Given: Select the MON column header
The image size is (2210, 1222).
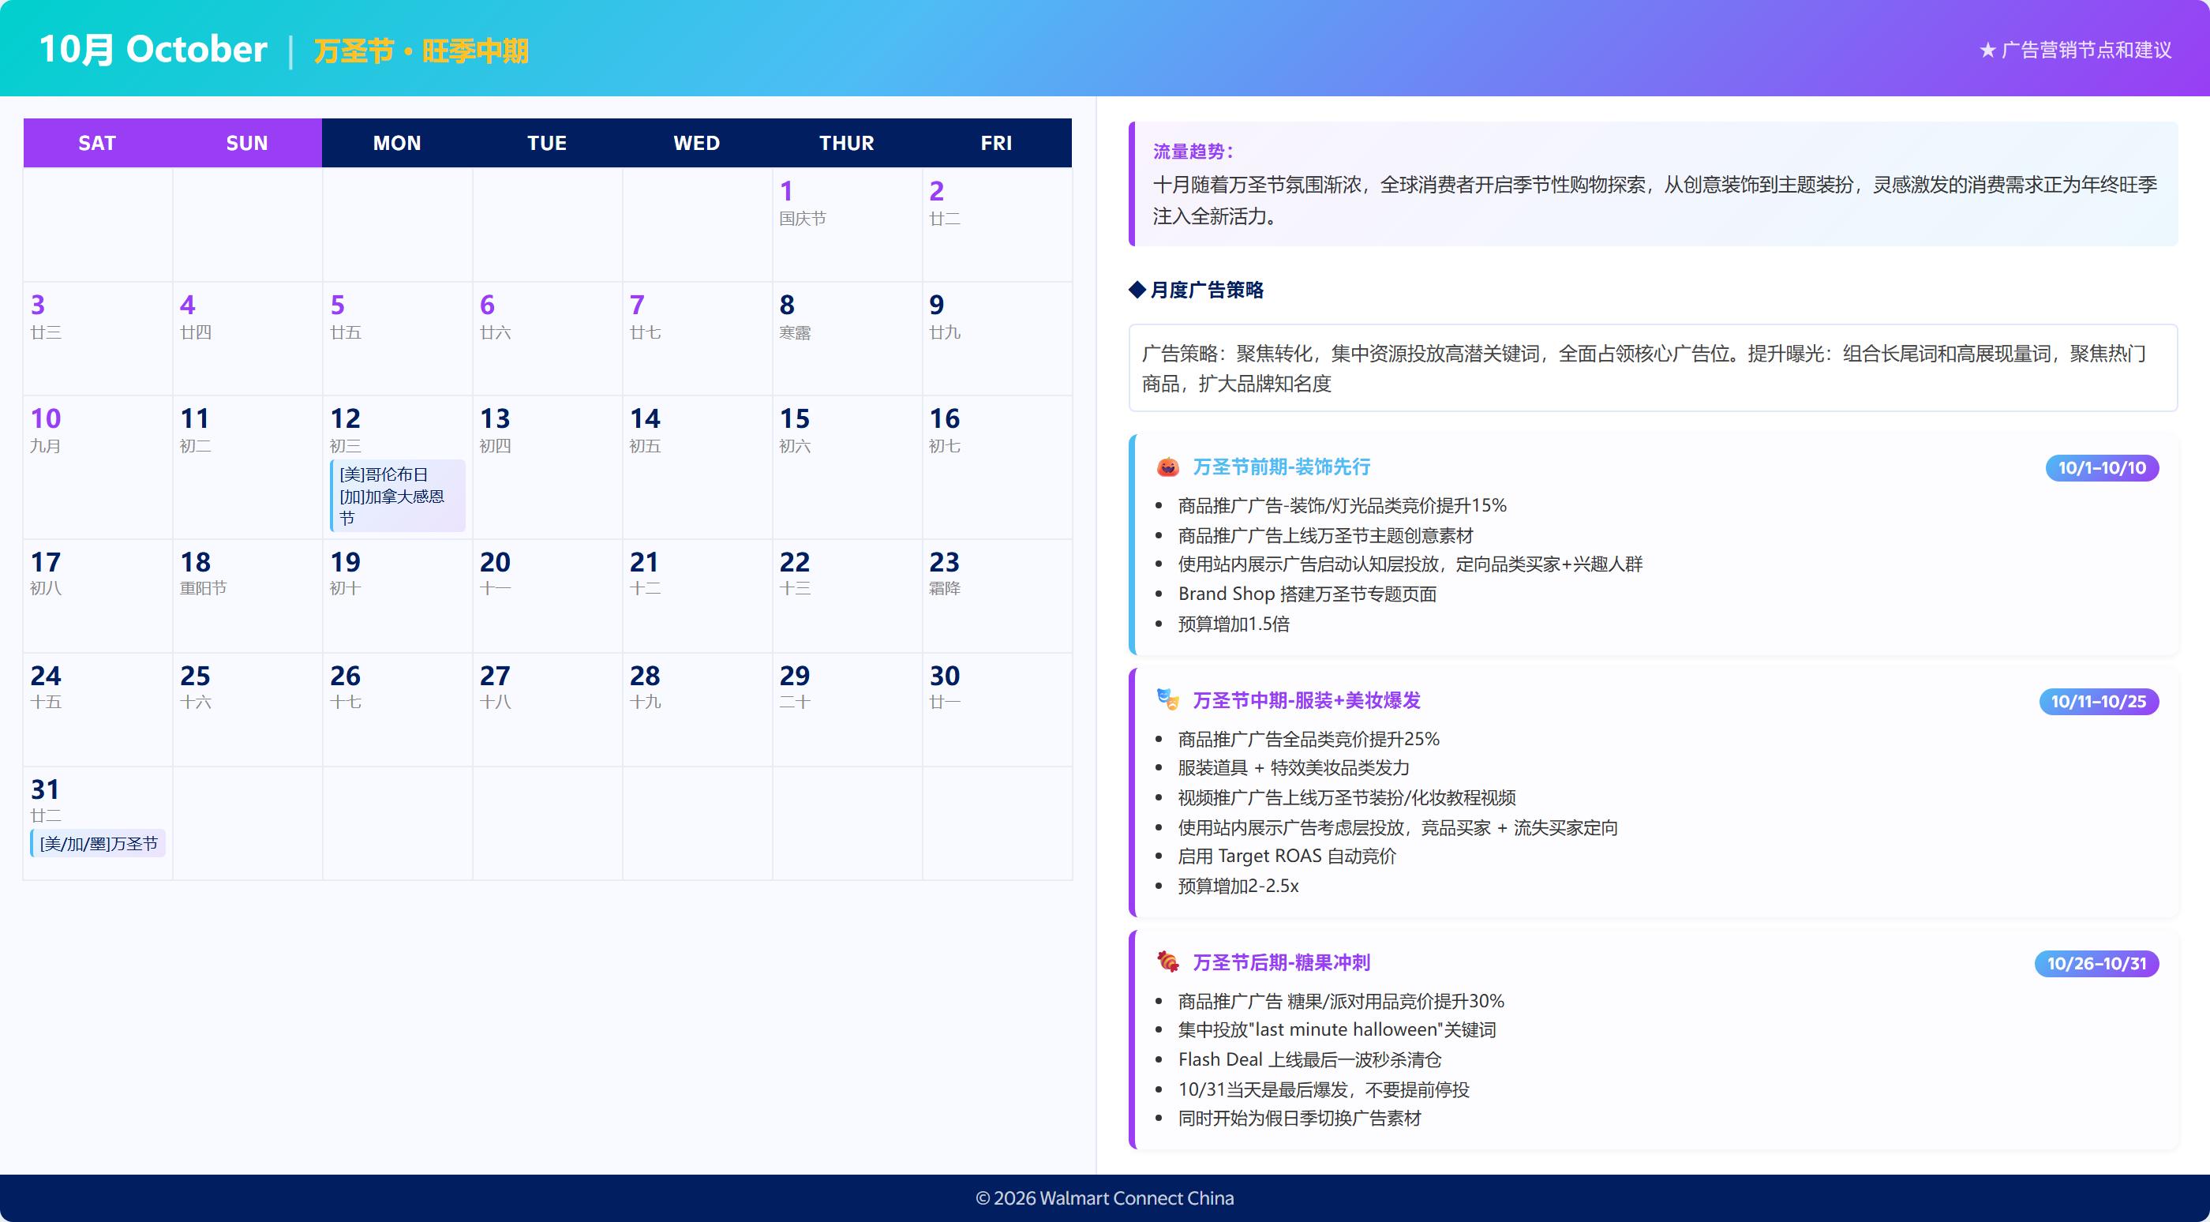Looking at the screenshot, I should (x=396, y=142).
